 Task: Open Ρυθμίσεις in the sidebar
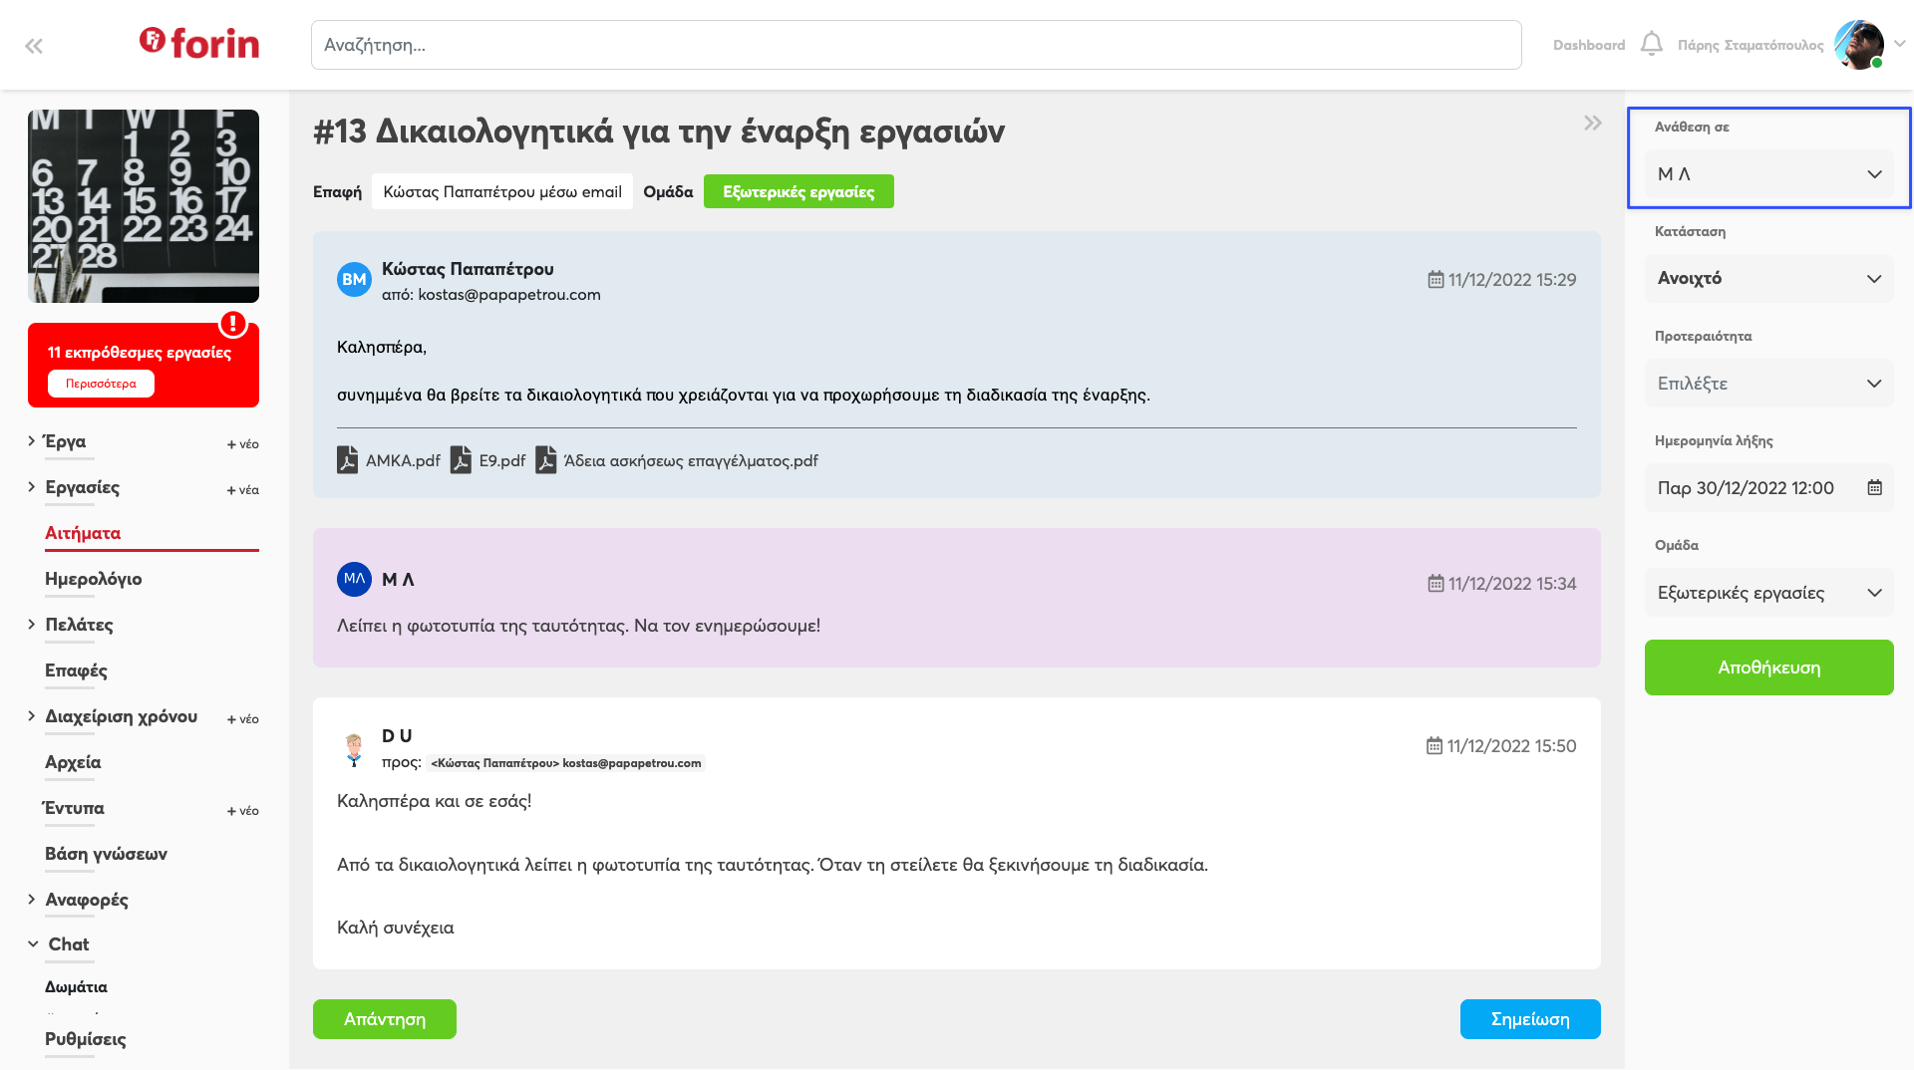[86, 1039]
